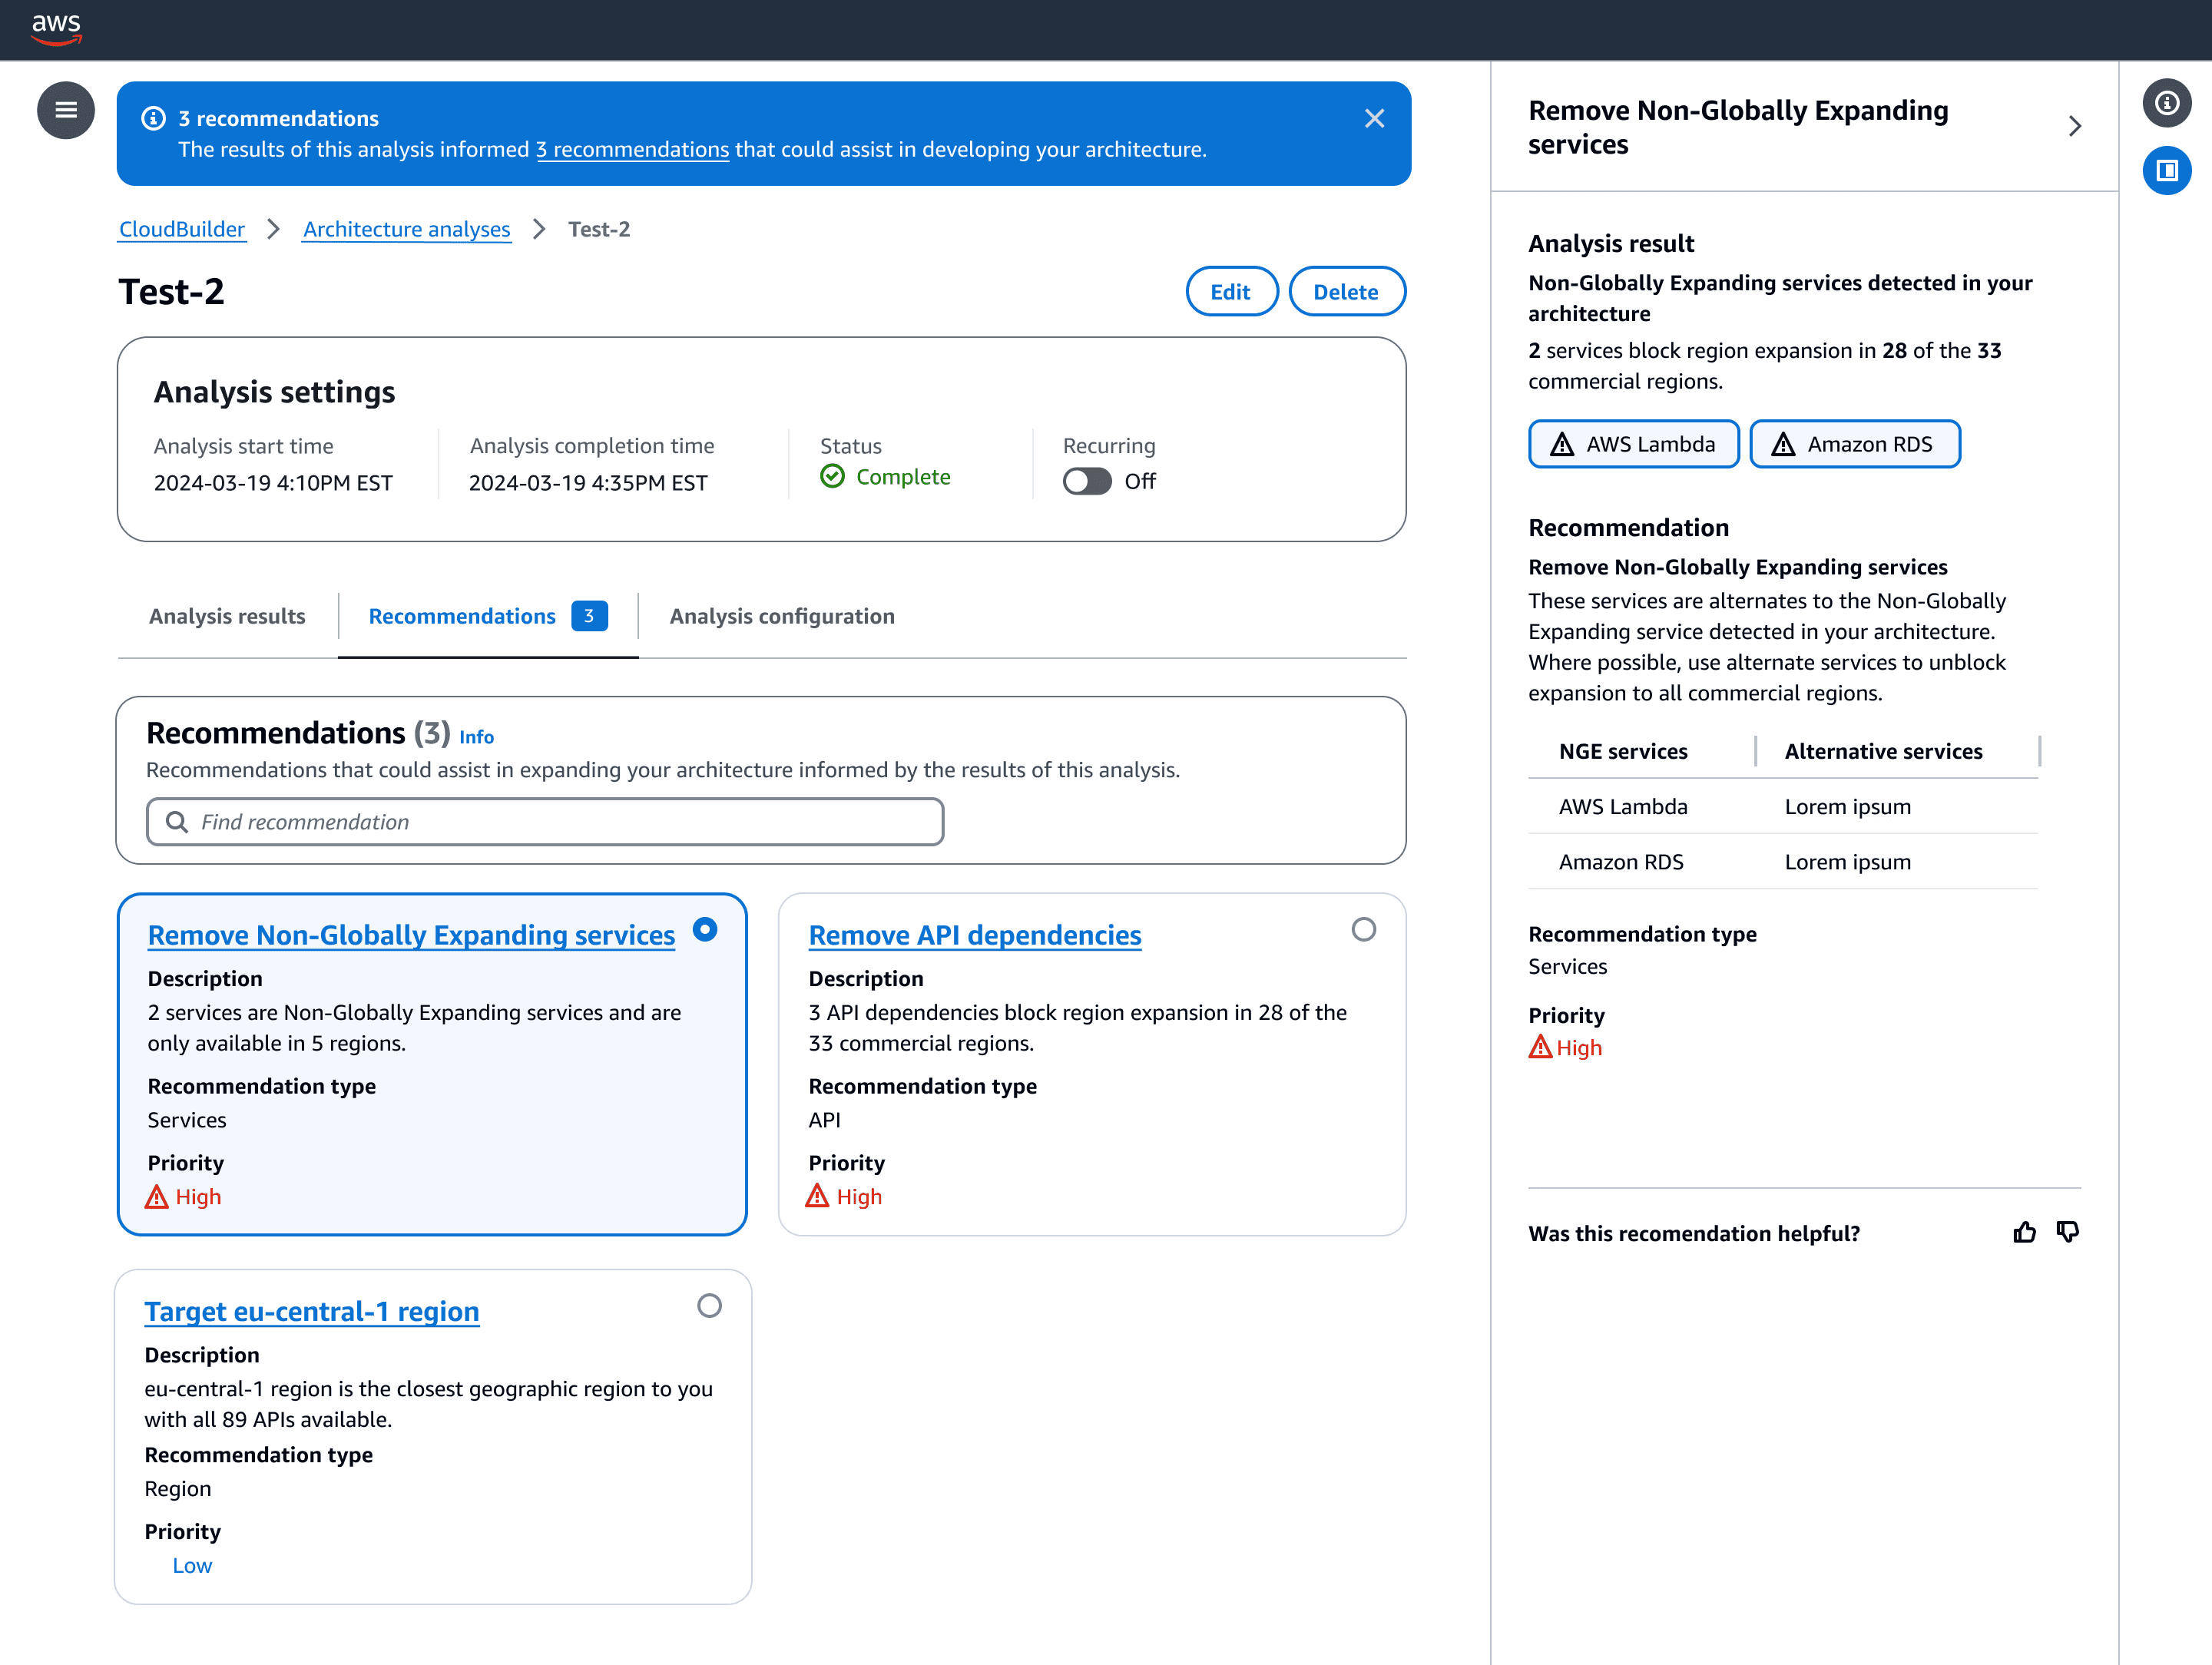Toggle the split panel icon on right rail
2212x1665 pixels.
[x=2166, y=171]
